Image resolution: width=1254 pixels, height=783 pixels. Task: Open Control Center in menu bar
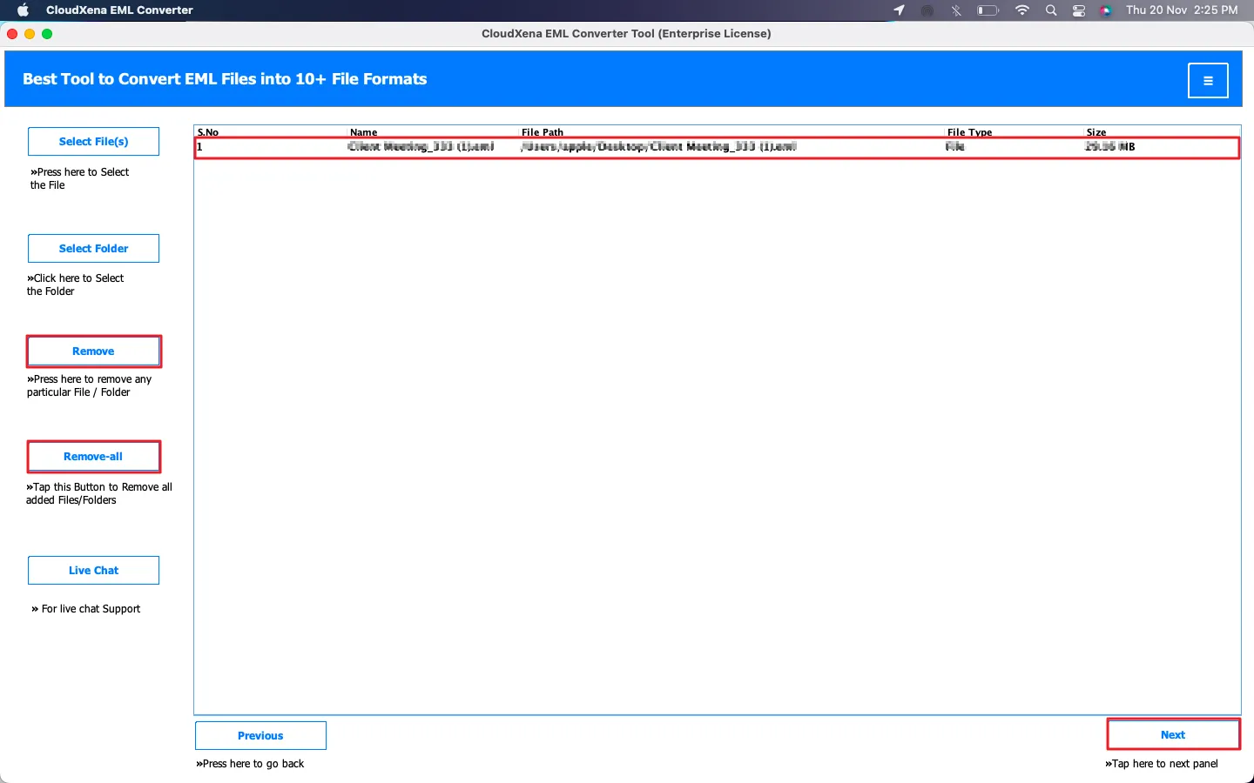pos(1079,10)
